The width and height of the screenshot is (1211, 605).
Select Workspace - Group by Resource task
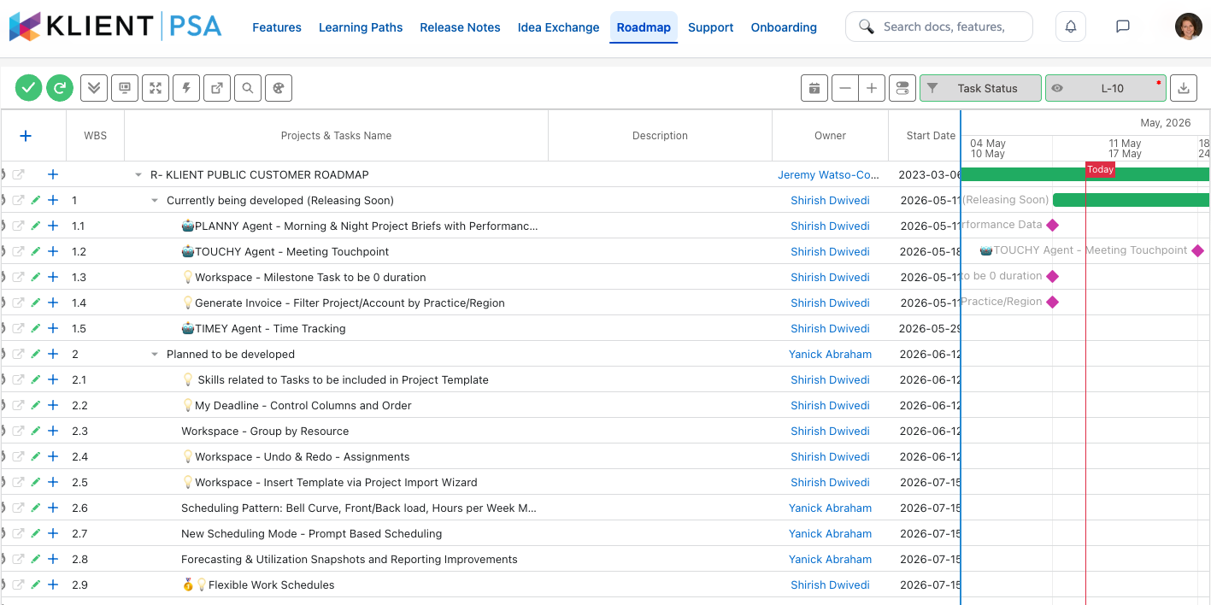[x=265, y=431]
